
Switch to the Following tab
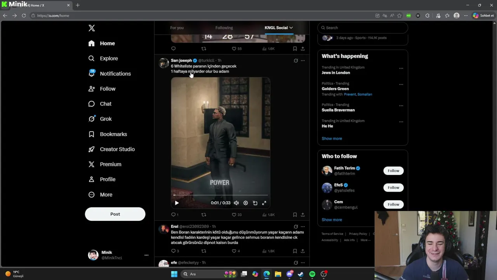[x=224, y=28]
